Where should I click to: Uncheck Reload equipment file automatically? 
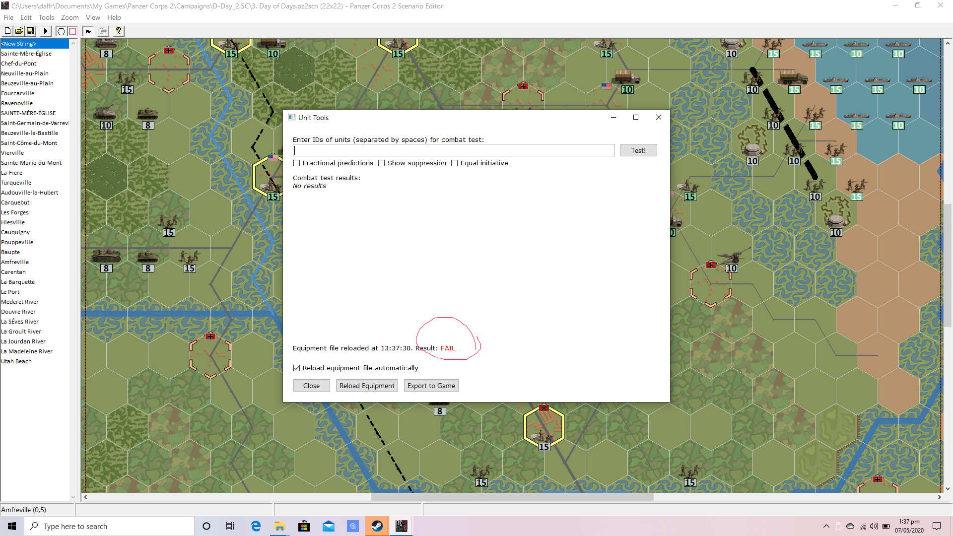[297, 368]
